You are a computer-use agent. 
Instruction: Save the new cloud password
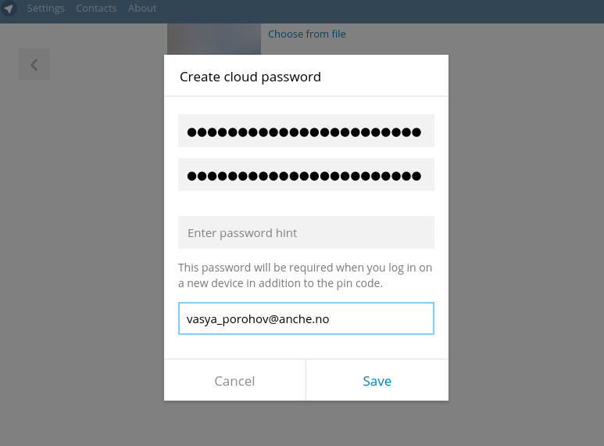[x=377, y=381]
